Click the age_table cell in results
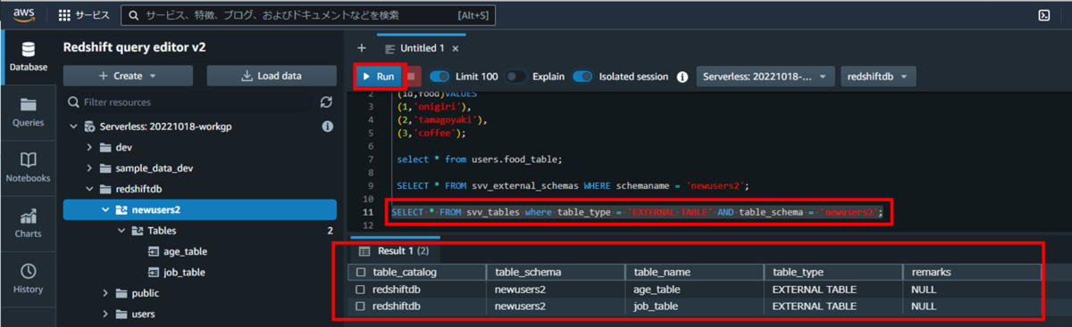1072x327 pixels. click(x=694, y=290)
